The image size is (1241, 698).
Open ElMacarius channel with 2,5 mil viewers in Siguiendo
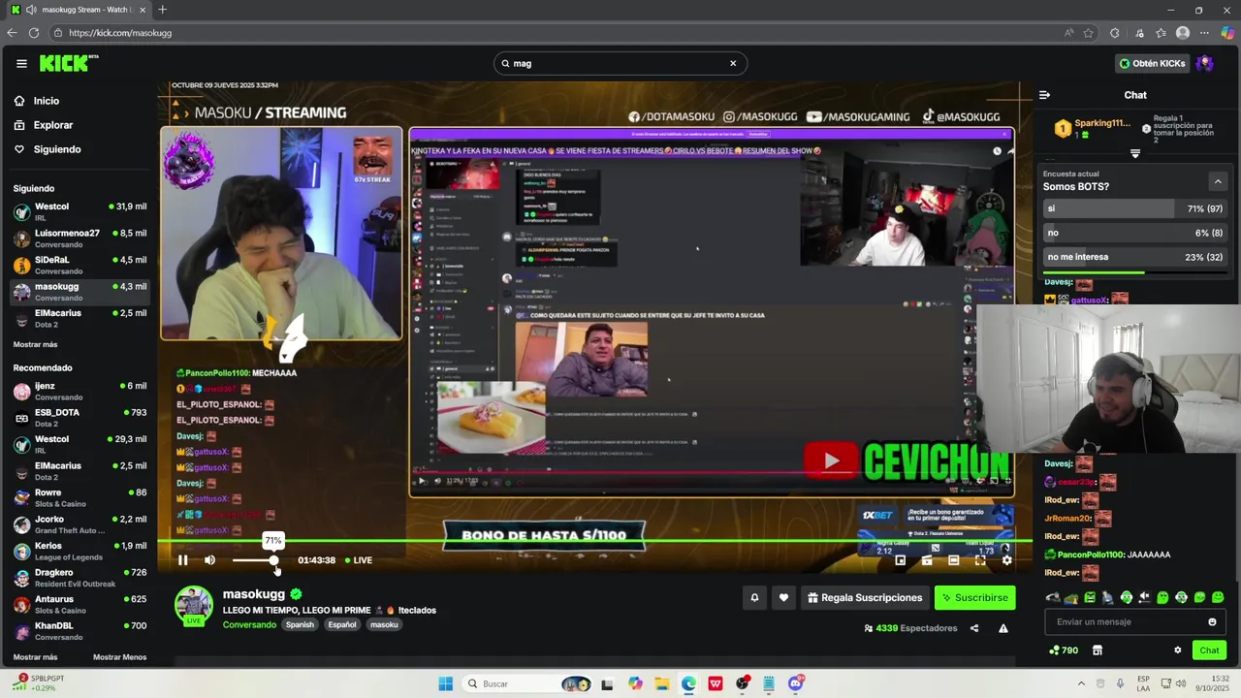80,318
